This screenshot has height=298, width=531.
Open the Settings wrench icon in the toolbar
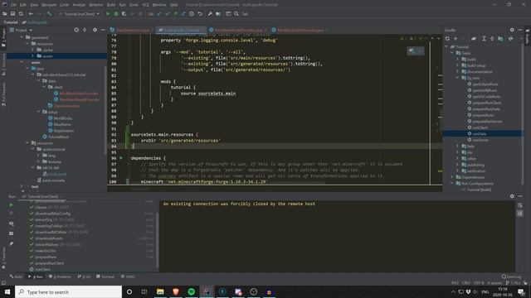210,14
